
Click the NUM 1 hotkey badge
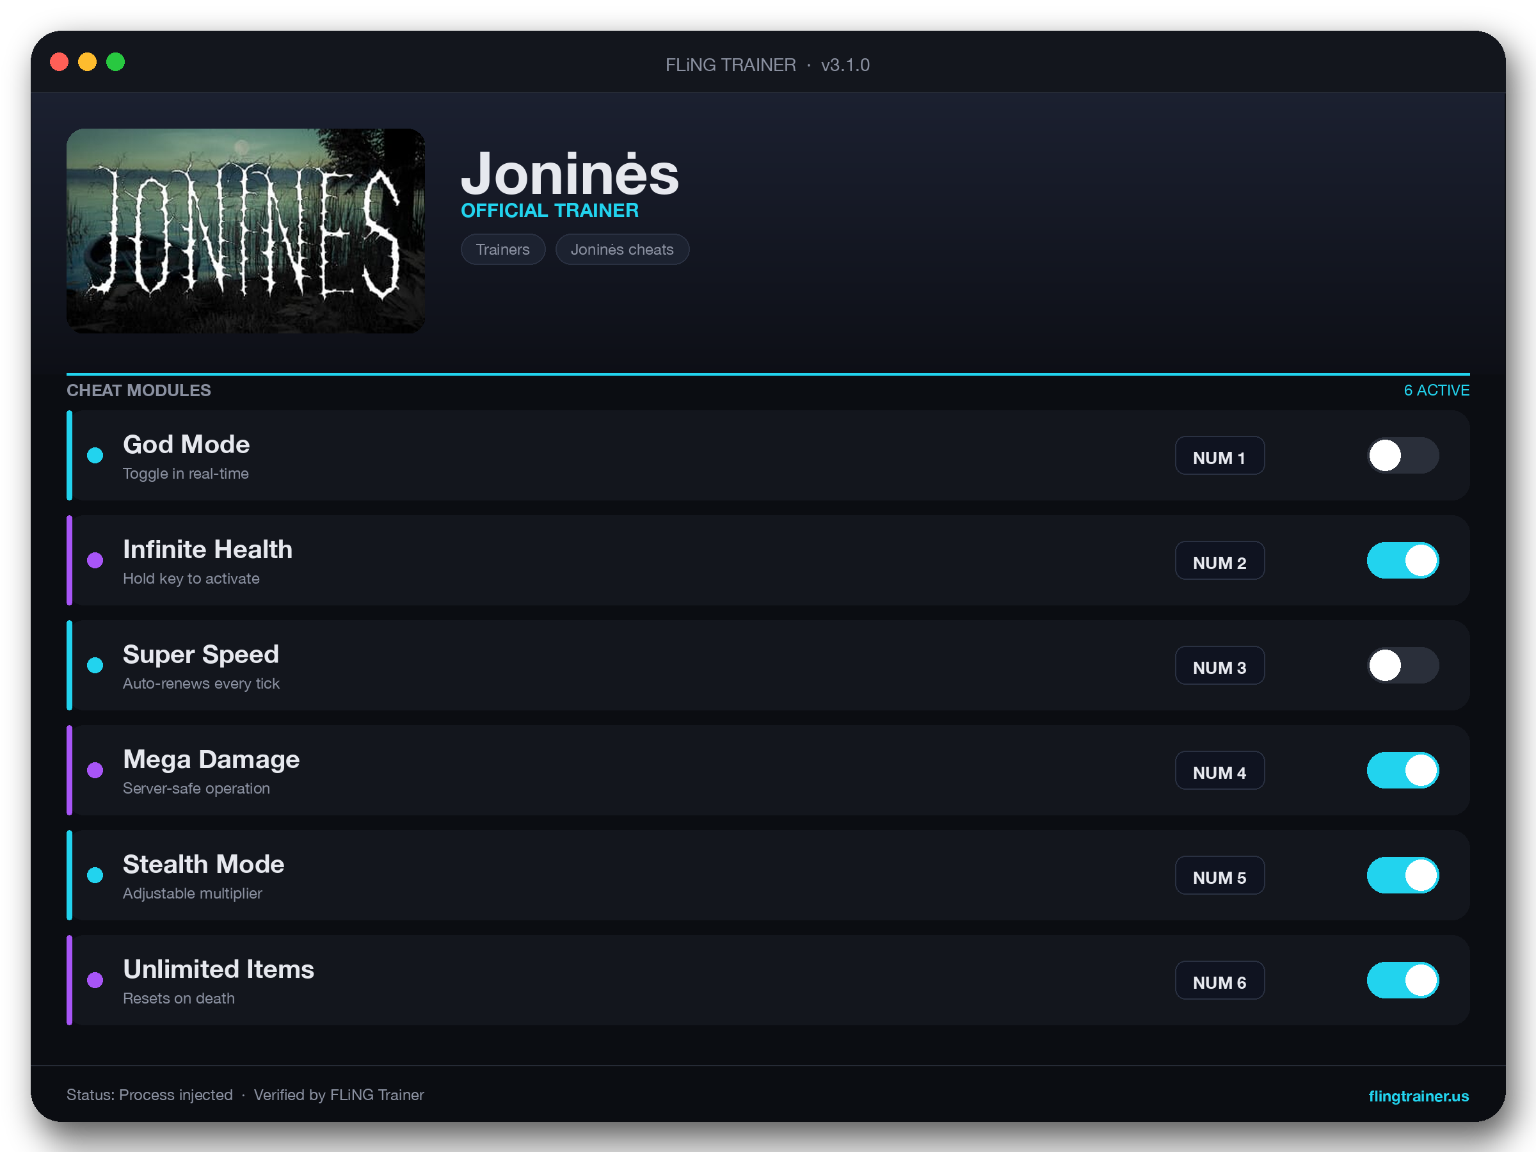[x=1219, y=456]
